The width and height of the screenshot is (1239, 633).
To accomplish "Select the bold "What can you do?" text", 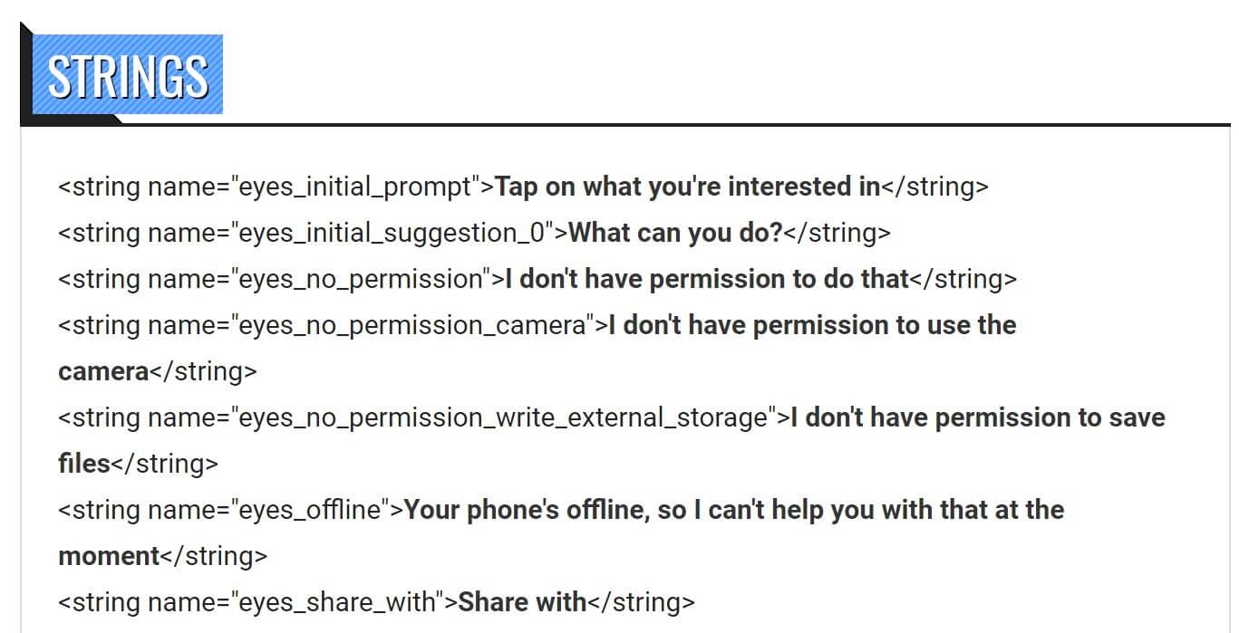I will coord(674,233).
